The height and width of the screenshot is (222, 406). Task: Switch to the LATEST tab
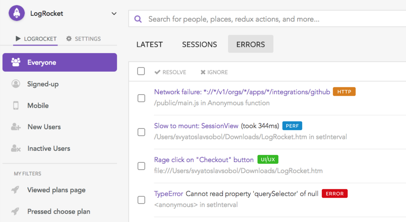pos(149,44)
